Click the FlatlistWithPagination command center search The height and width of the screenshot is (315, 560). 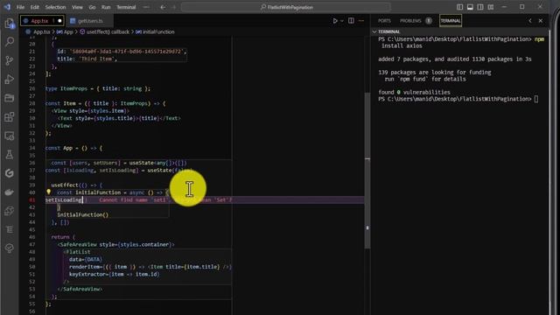pos(286,7)
